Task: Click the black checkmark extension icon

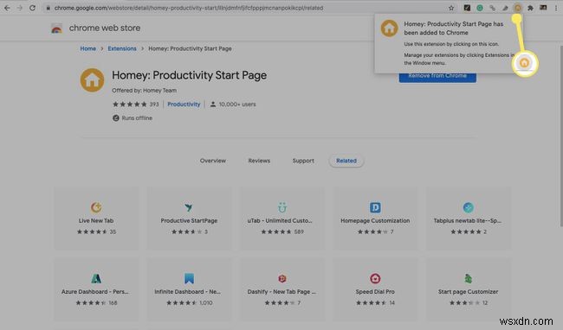Action: pos(467,8)
